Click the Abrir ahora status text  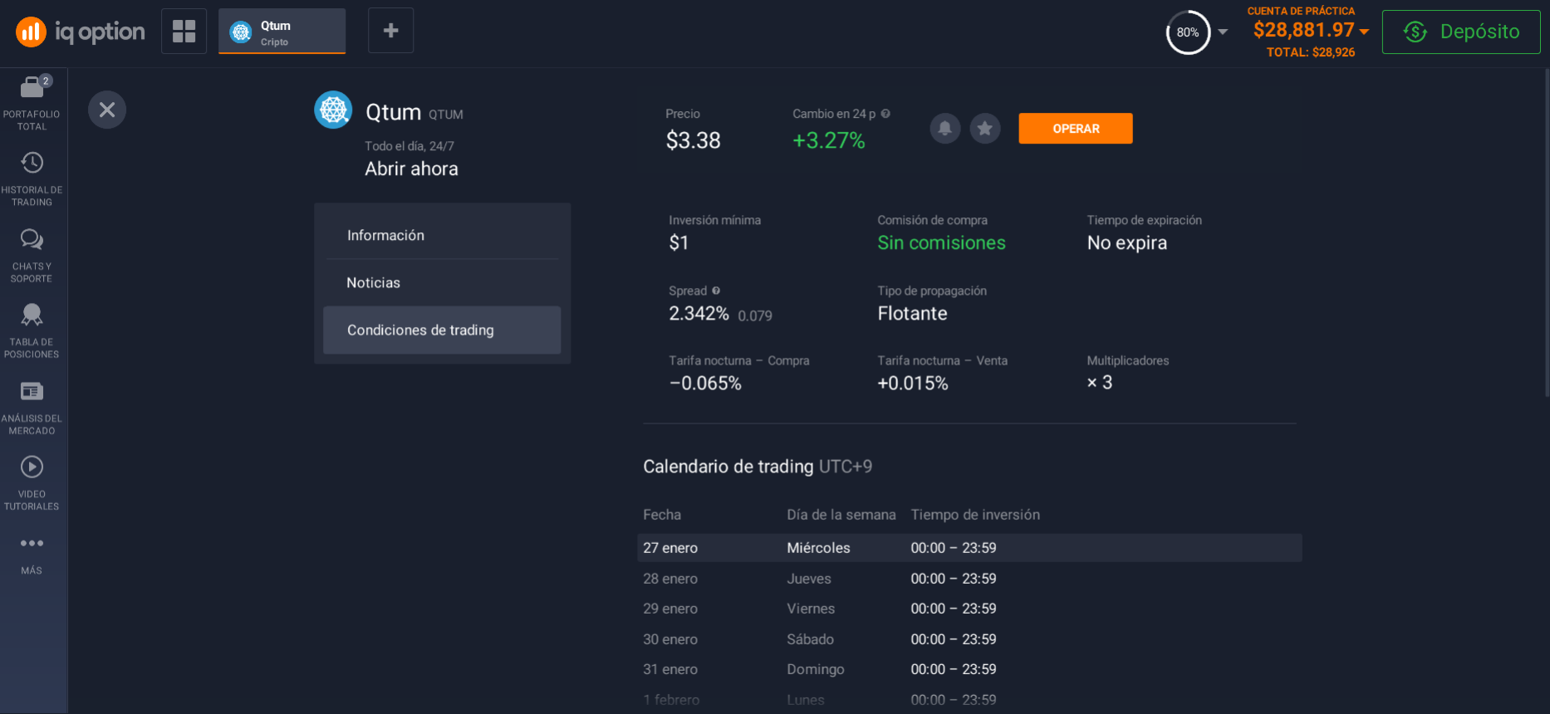pos(411,169)
